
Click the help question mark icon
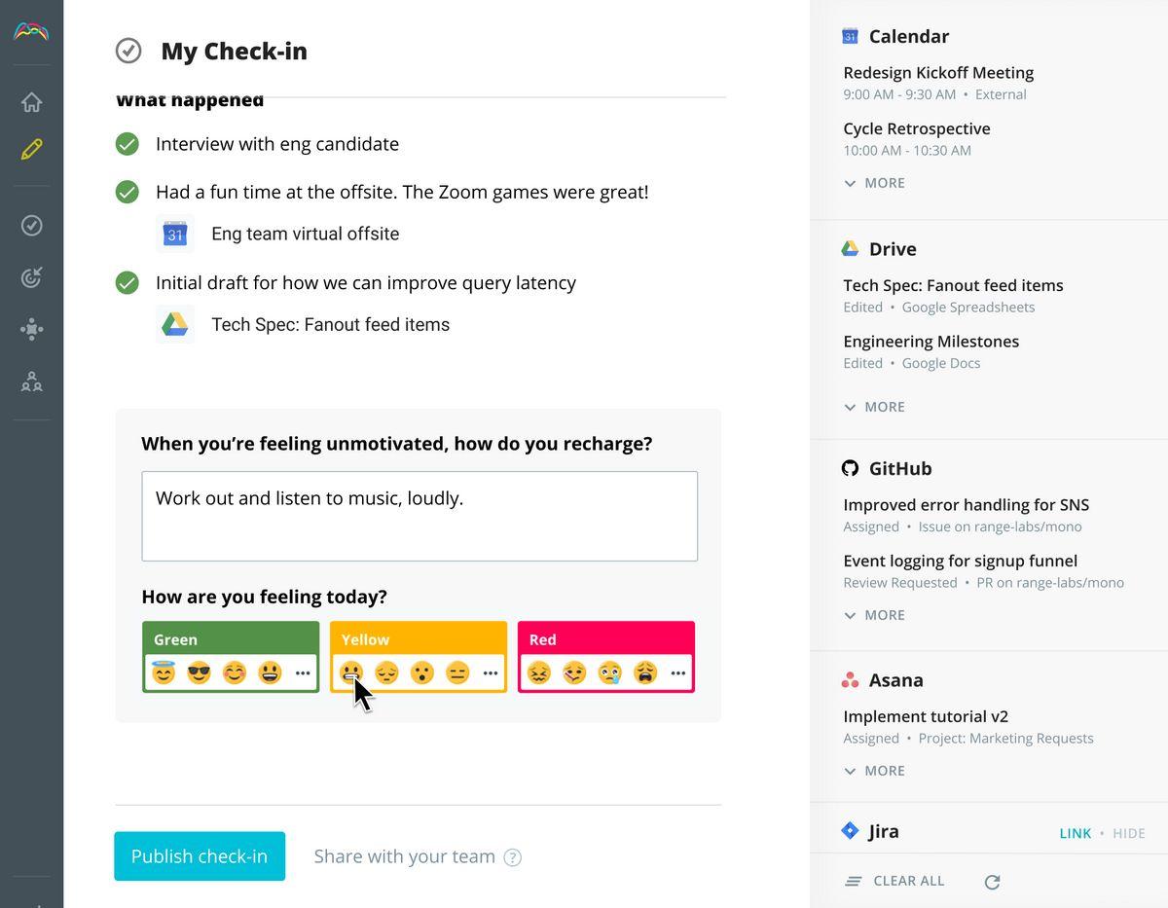pos(513,857)
